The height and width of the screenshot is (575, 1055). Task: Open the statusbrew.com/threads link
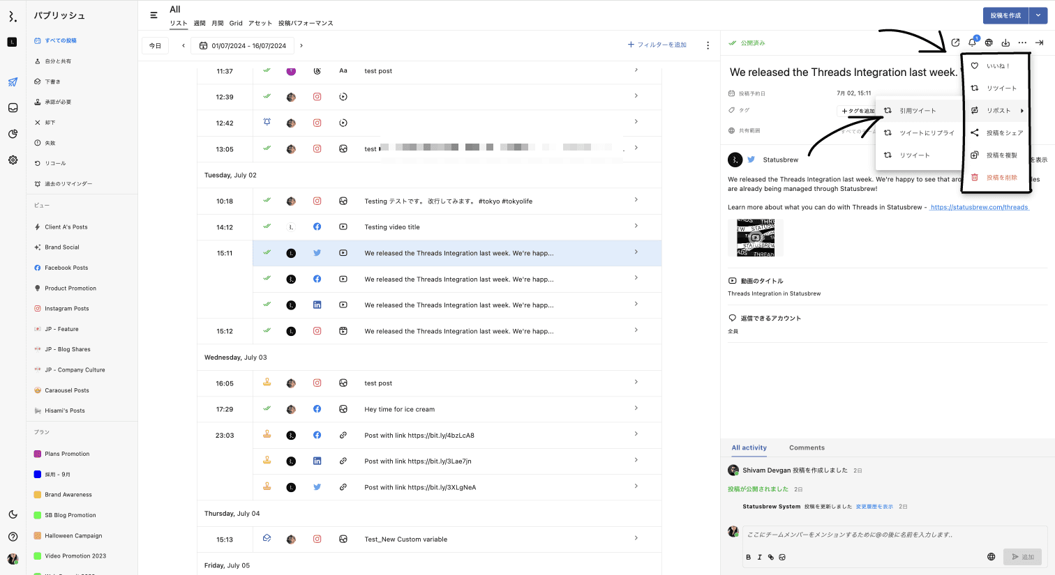point(979,207)
